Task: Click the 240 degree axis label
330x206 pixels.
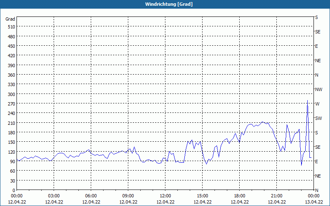Action: pyautogui.click(x=12, y=113)
